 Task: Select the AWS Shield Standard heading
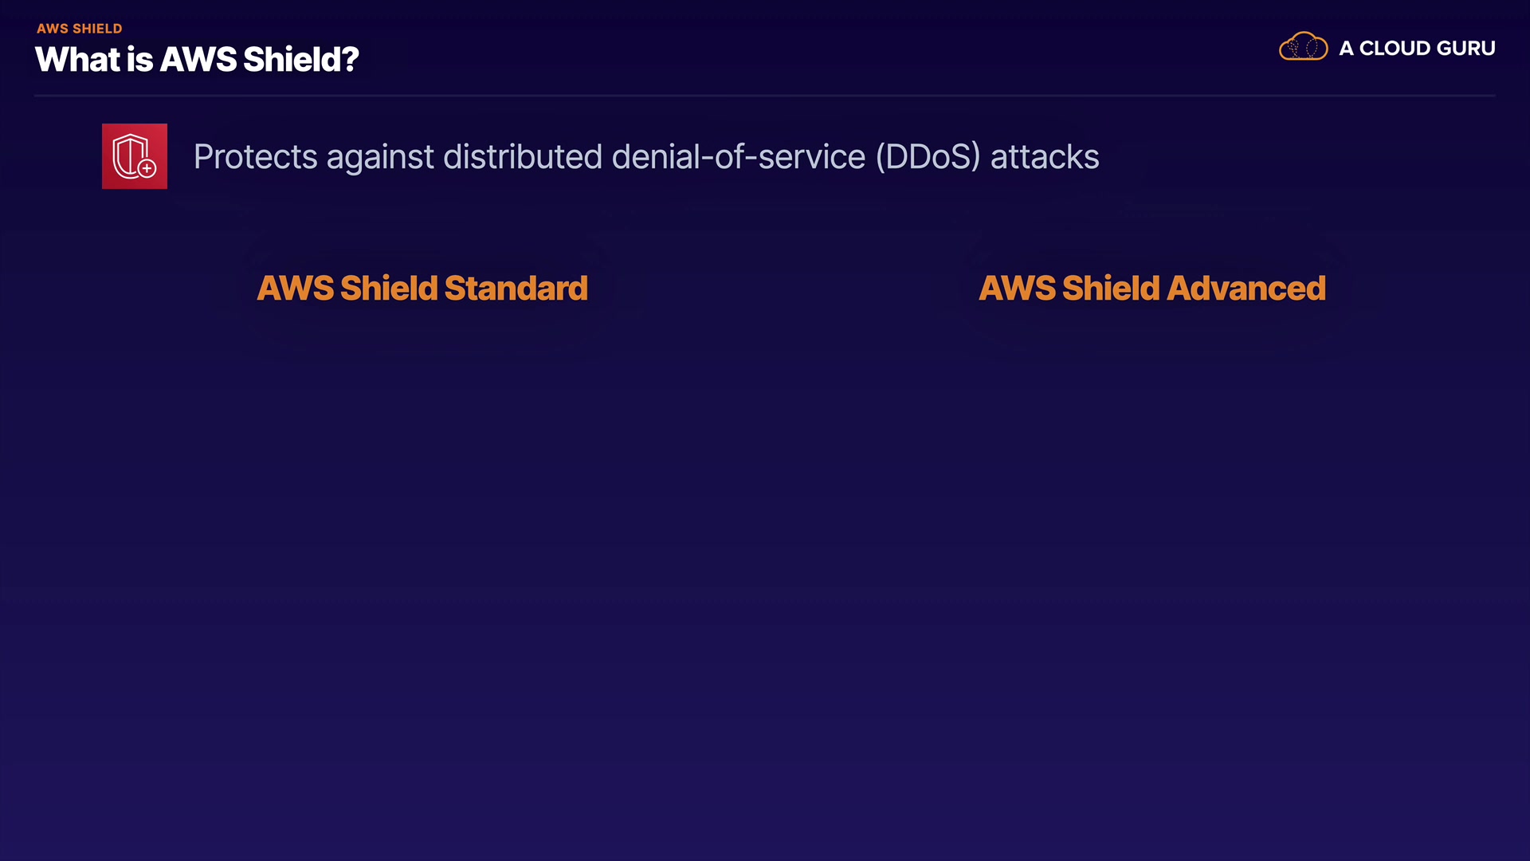[x=422, y=288]
